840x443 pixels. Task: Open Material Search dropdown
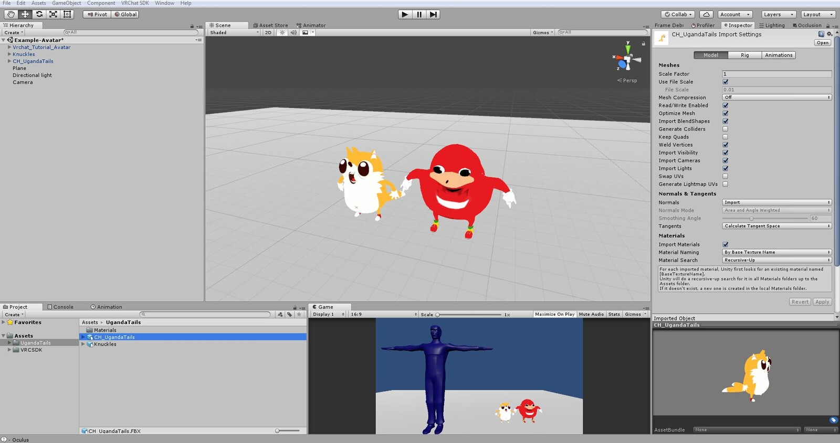click(x=777, y=260)
